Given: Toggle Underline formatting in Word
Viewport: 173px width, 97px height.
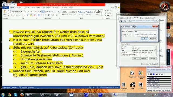Looking at the screenshot, I should coord(16,15).
